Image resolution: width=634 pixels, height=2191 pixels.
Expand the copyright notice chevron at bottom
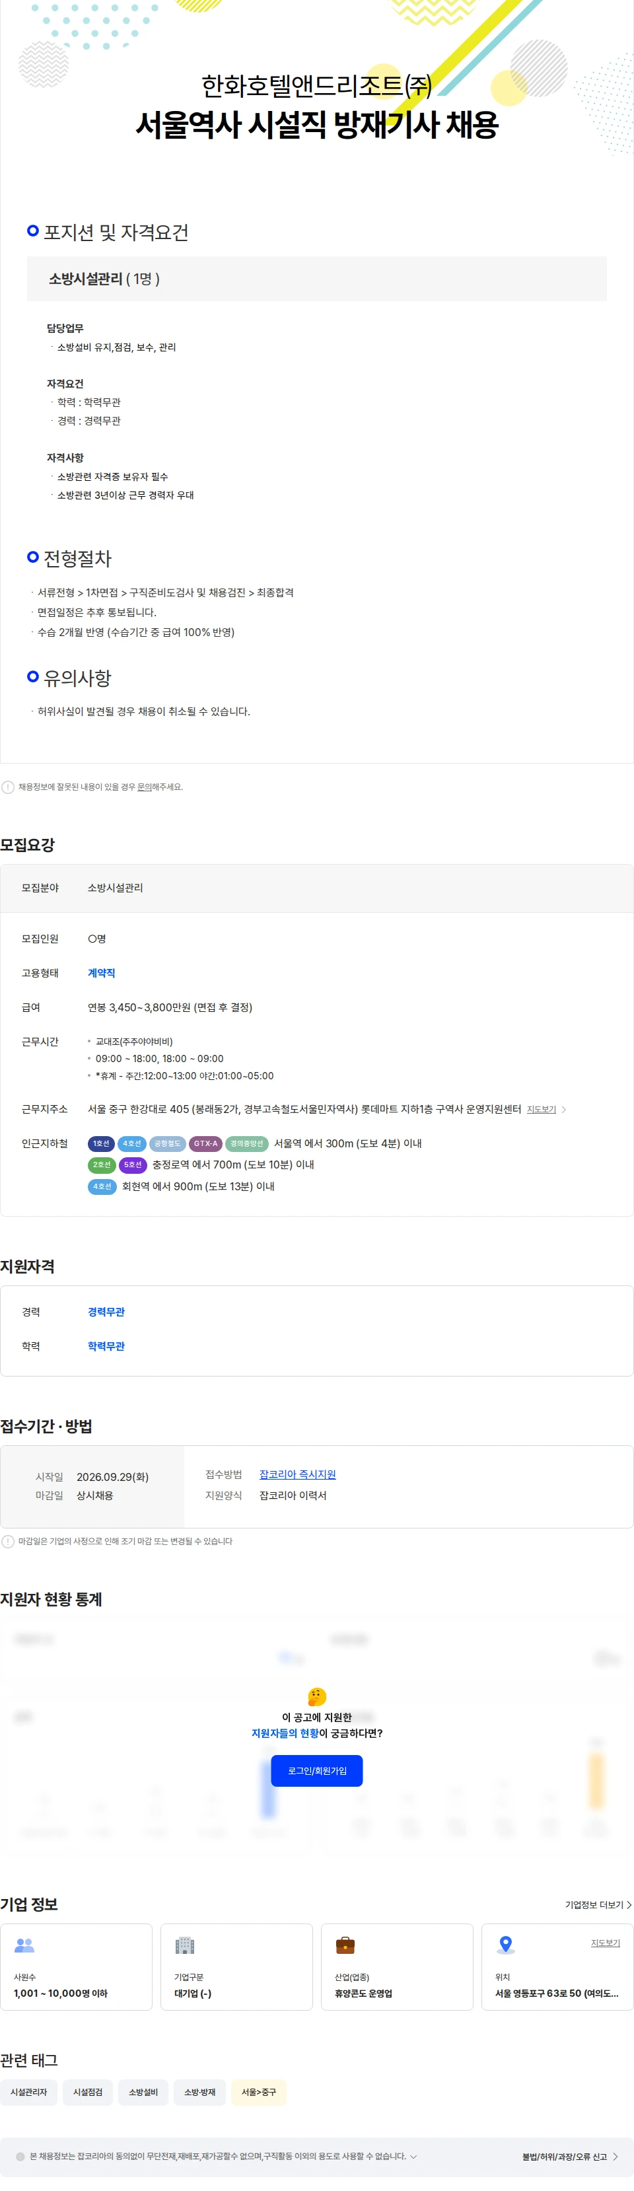pos(414,2156)
